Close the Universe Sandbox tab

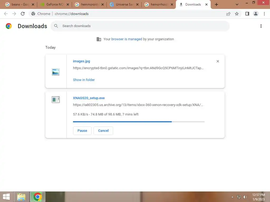pos(137,4)
